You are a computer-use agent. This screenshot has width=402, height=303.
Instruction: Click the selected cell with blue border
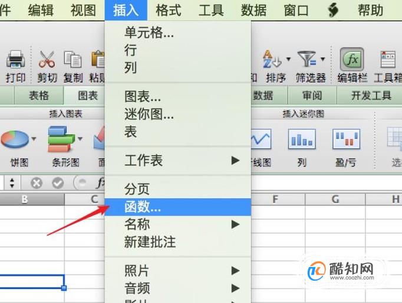coord(32,281)
